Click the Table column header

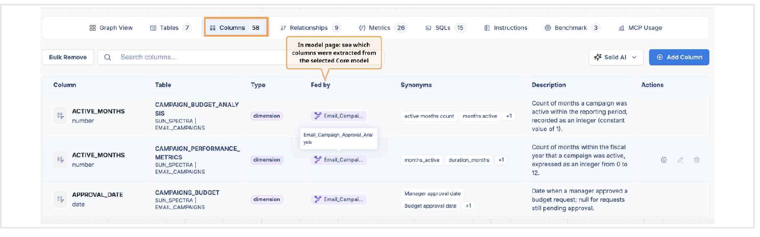[163, 85]
